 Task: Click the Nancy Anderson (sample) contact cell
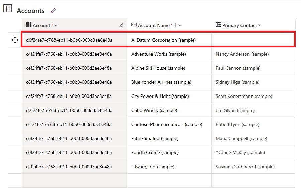pos(253,54)
